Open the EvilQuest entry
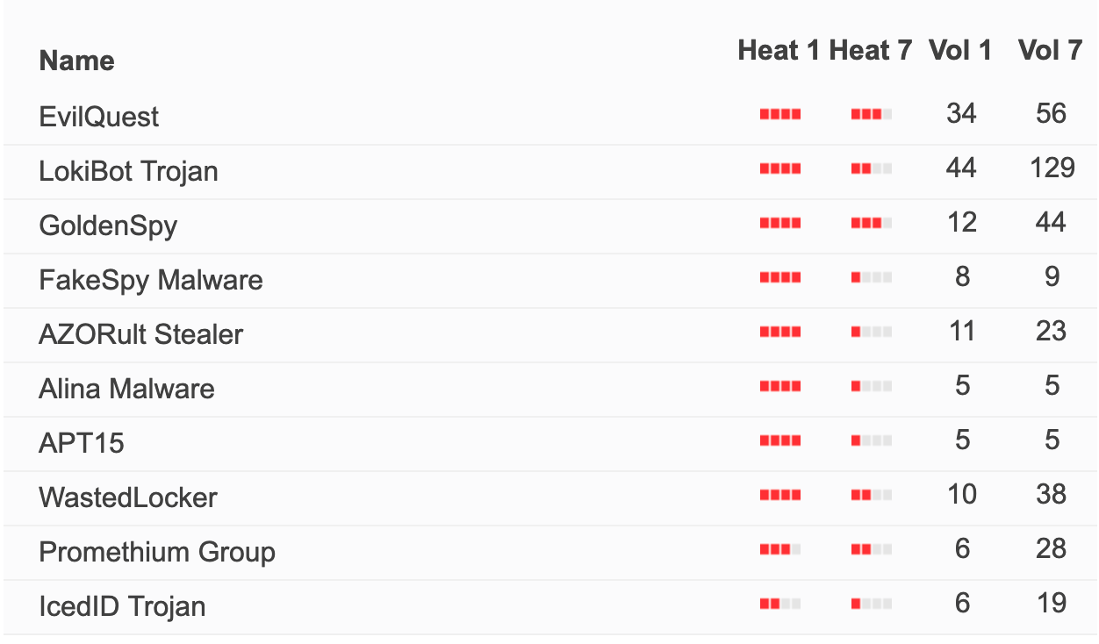 pos(99,116)
